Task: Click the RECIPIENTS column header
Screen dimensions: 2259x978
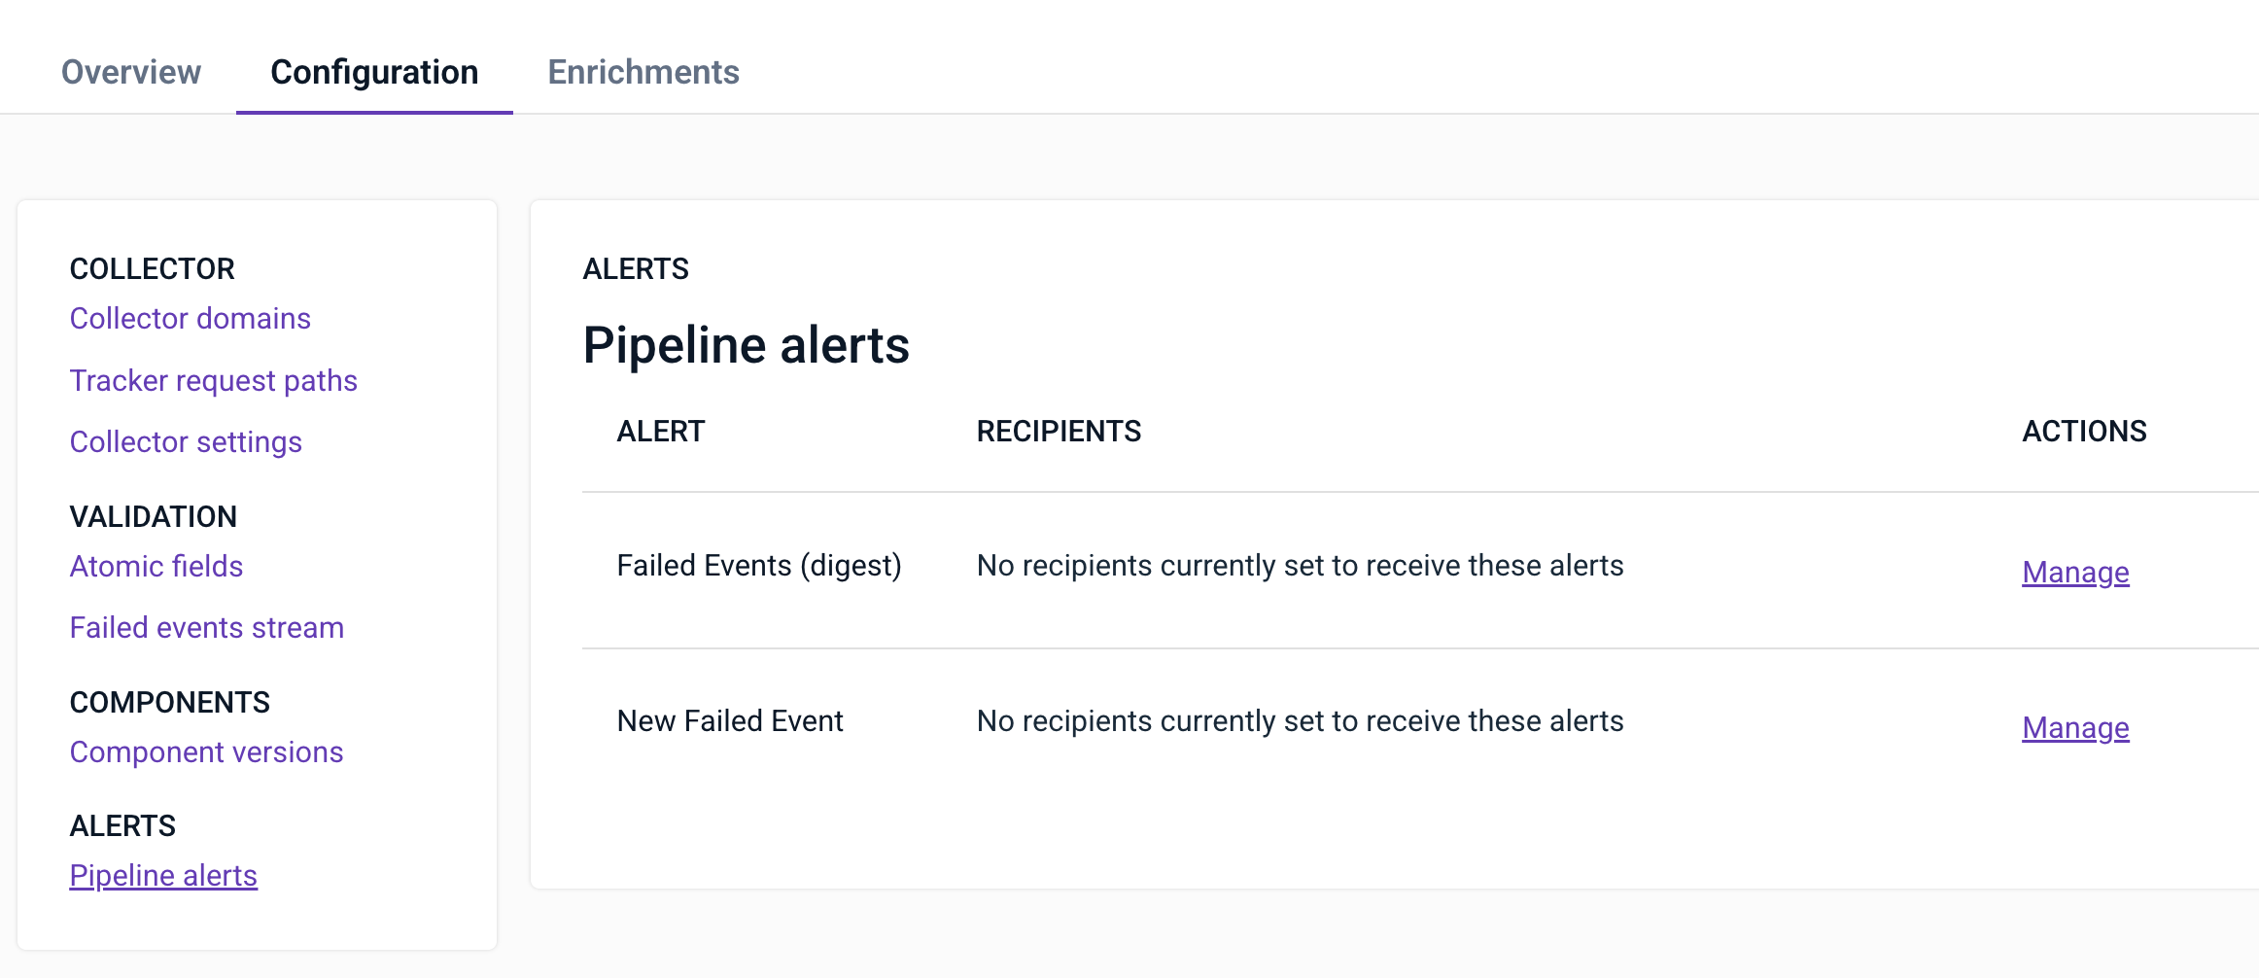Action: click(x=1059, y=432)
